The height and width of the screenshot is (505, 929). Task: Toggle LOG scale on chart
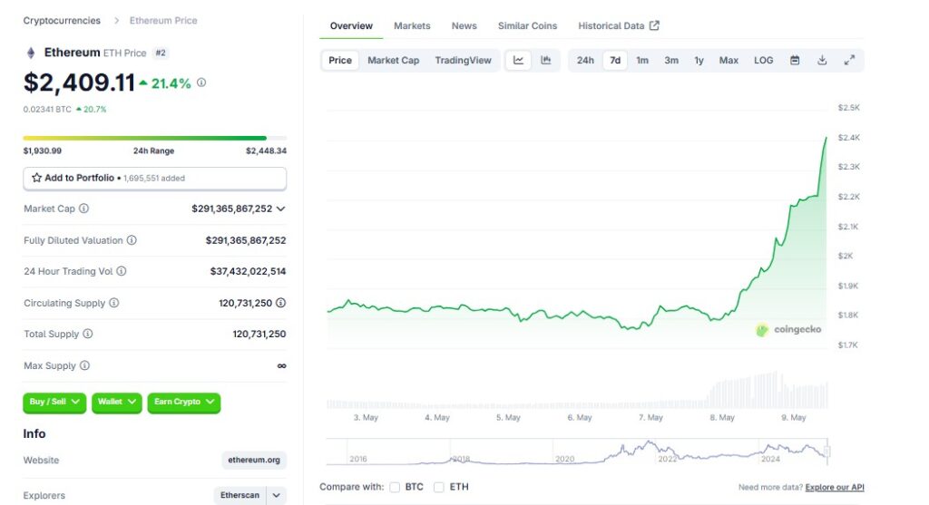click(x=764, y=61)
